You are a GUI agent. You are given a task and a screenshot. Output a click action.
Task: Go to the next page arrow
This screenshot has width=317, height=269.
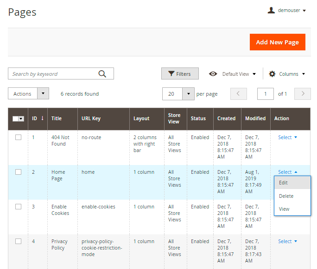pyautogui.click(x=303, y=94)
